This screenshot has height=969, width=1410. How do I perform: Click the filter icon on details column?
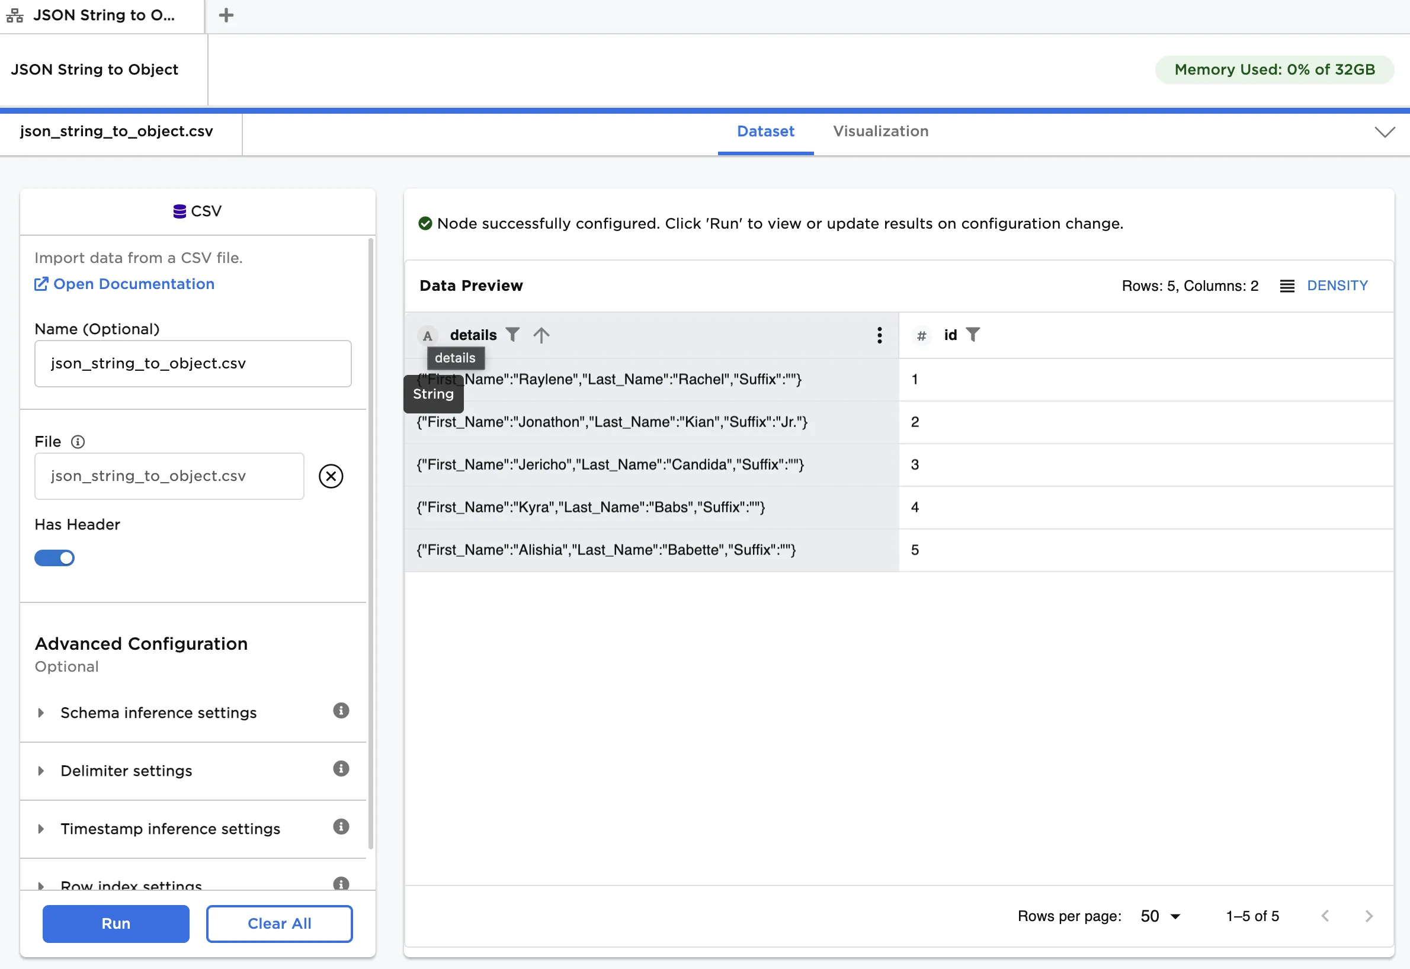click(x=512, y=335)
